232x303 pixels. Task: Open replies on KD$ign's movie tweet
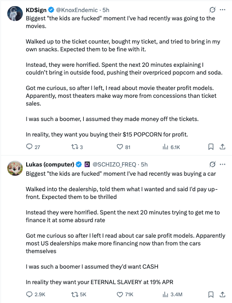point(33,147)
